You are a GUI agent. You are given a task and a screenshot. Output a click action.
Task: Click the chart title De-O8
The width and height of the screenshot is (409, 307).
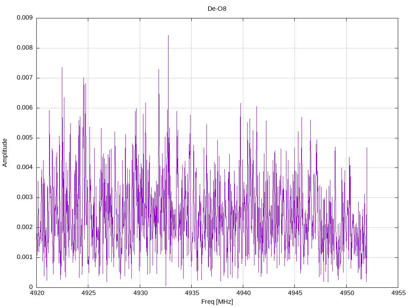click(217, 9)
